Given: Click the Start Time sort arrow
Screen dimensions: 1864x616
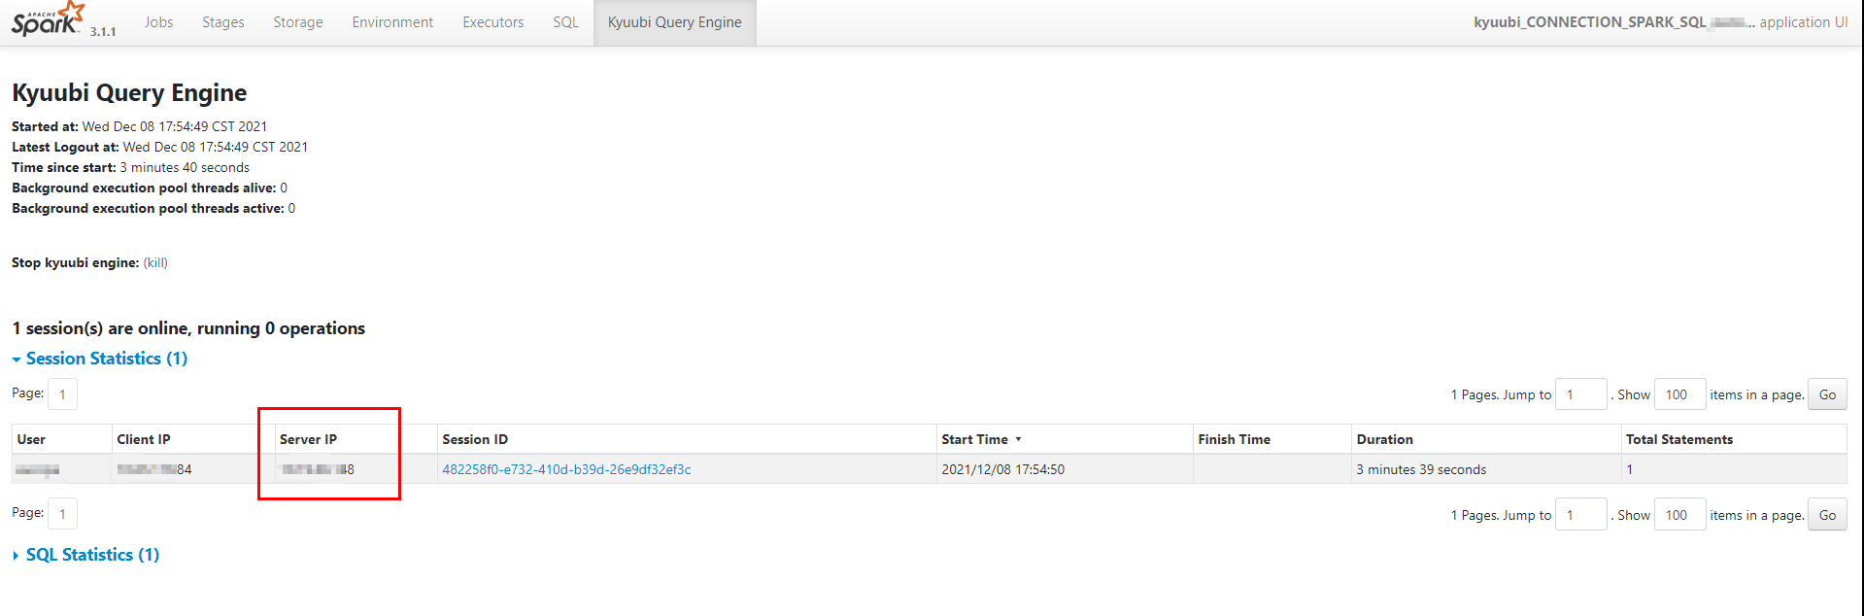Looking at the screenshot, I should point(1018,439).
